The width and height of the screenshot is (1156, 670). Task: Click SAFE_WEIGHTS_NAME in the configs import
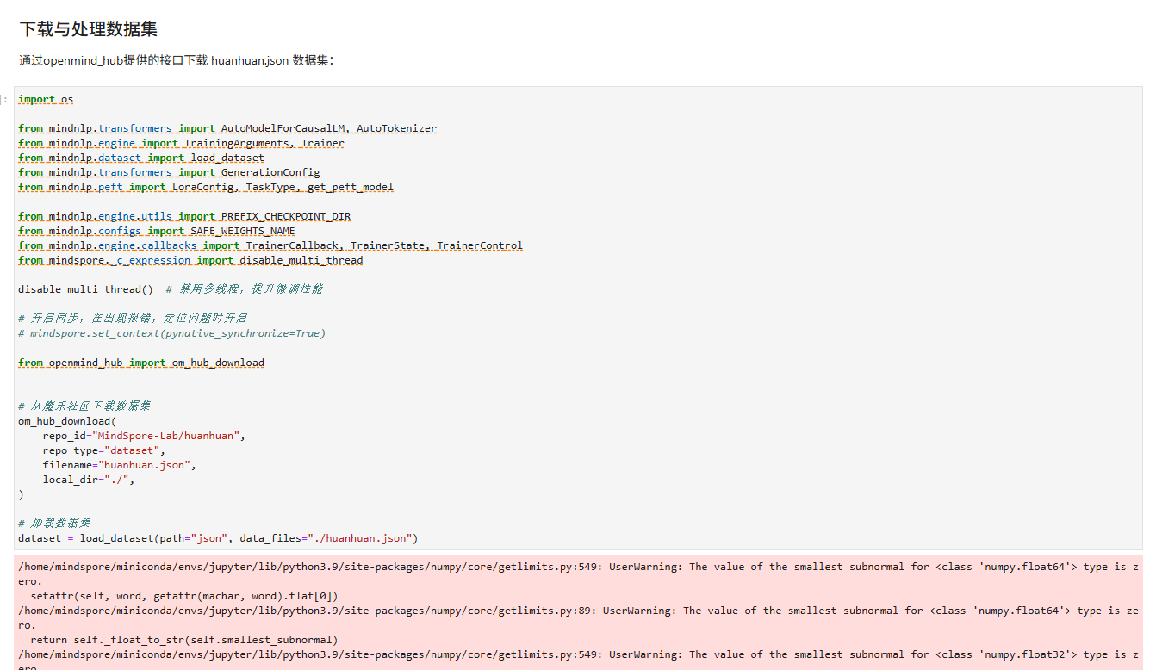coord(242,231)
